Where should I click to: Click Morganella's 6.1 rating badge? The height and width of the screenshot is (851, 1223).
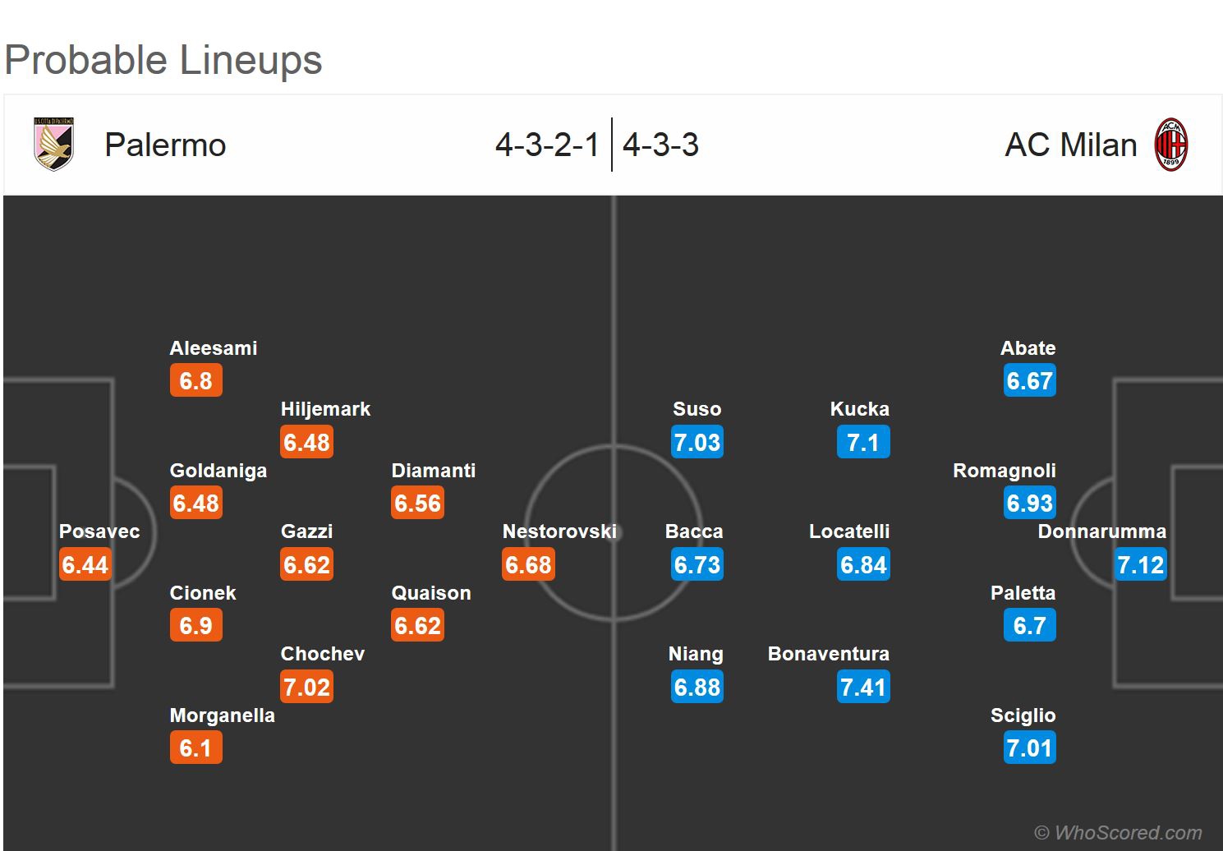pyautogui.click(x=195, y=748)
